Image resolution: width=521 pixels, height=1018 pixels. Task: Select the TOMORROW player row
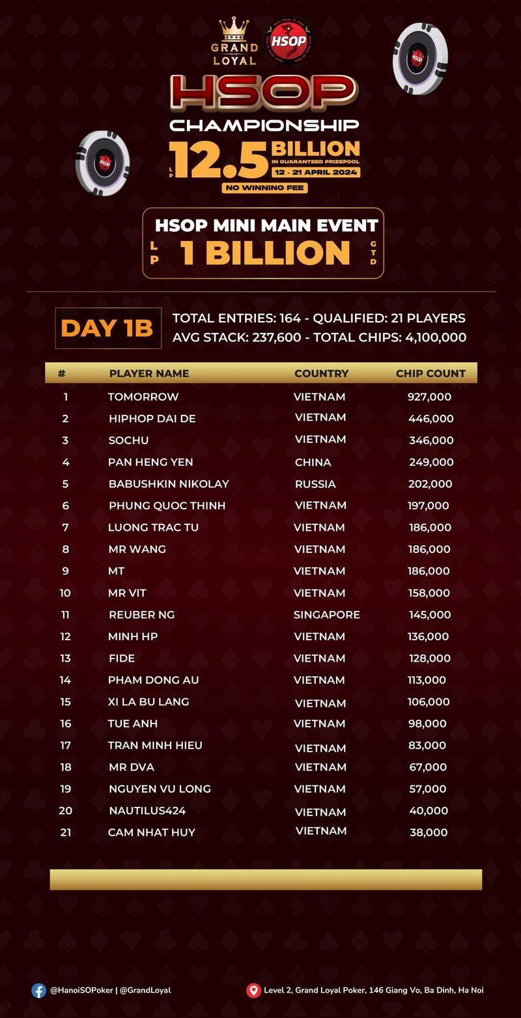(261, 397)
